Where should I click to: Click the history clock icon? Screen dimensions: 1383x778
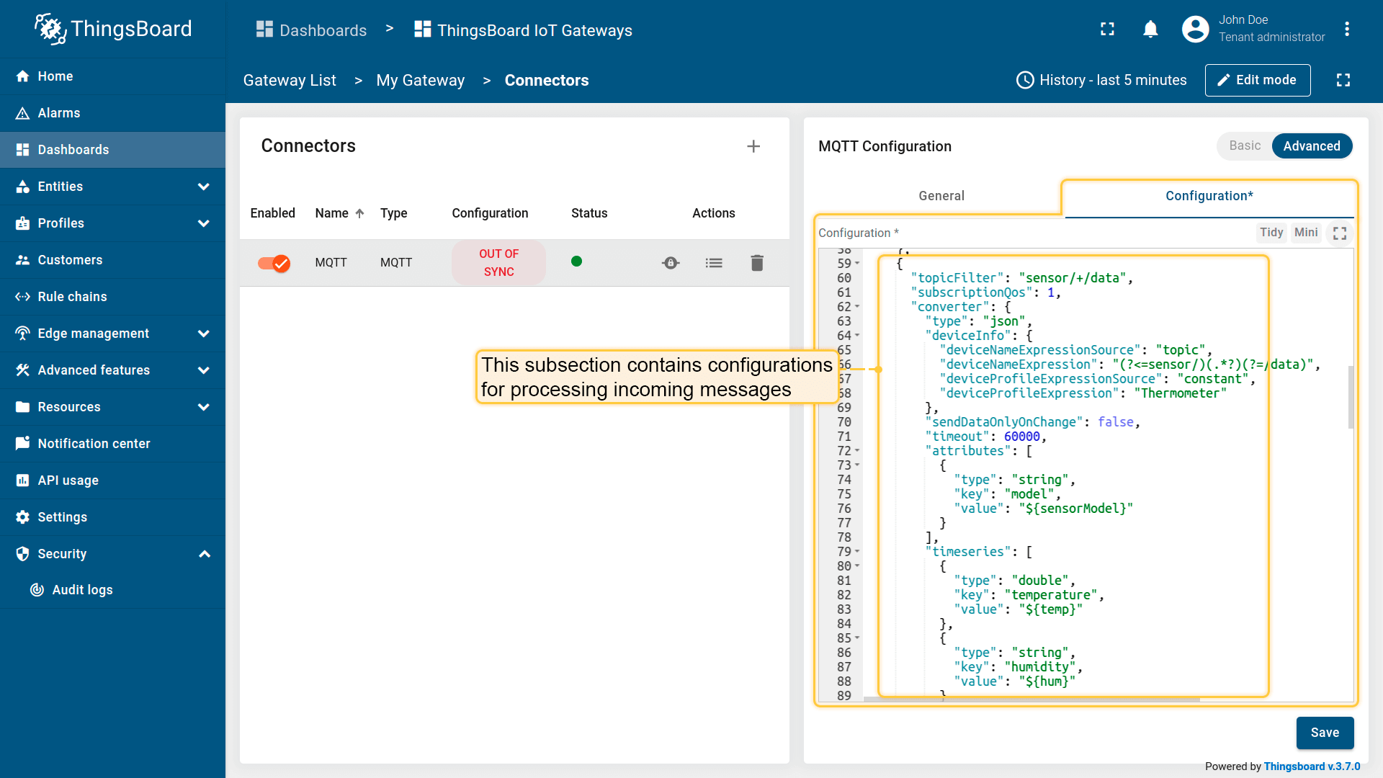pos(1026,80)
